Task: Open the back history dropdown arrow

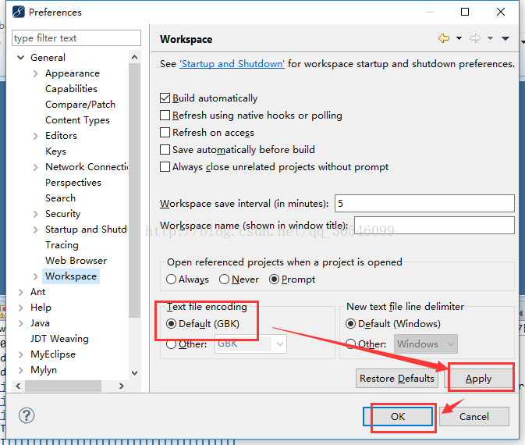Action: 459,38
